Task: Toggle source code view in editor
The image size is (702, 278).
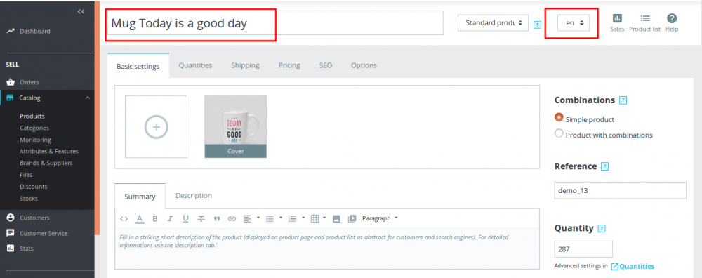Action: 124,219
